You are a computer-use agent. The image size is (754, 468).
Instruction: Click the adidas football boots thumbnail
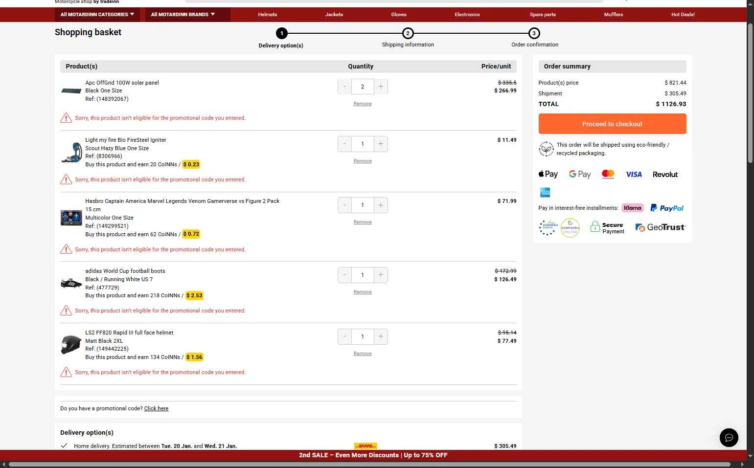click(71, 283)
